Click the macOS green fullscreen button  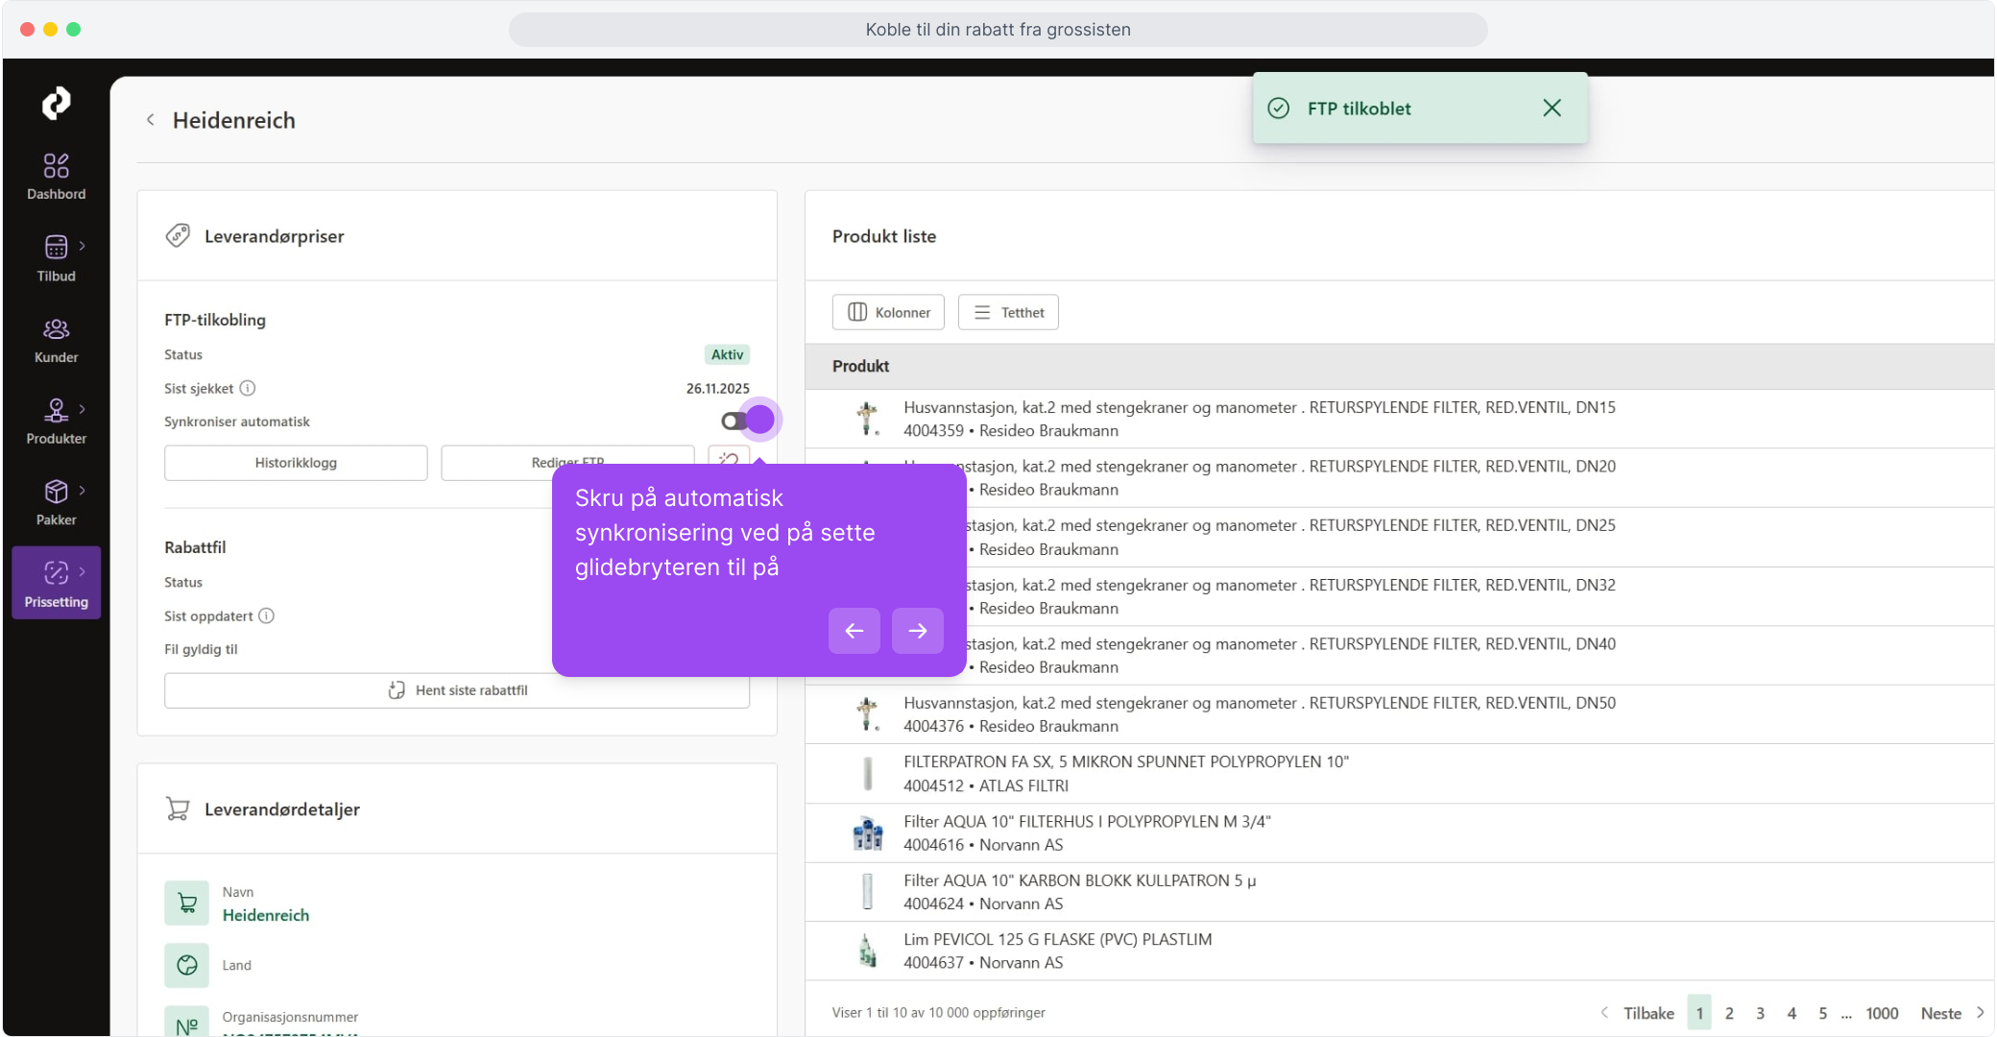click(x=73, y=30)
